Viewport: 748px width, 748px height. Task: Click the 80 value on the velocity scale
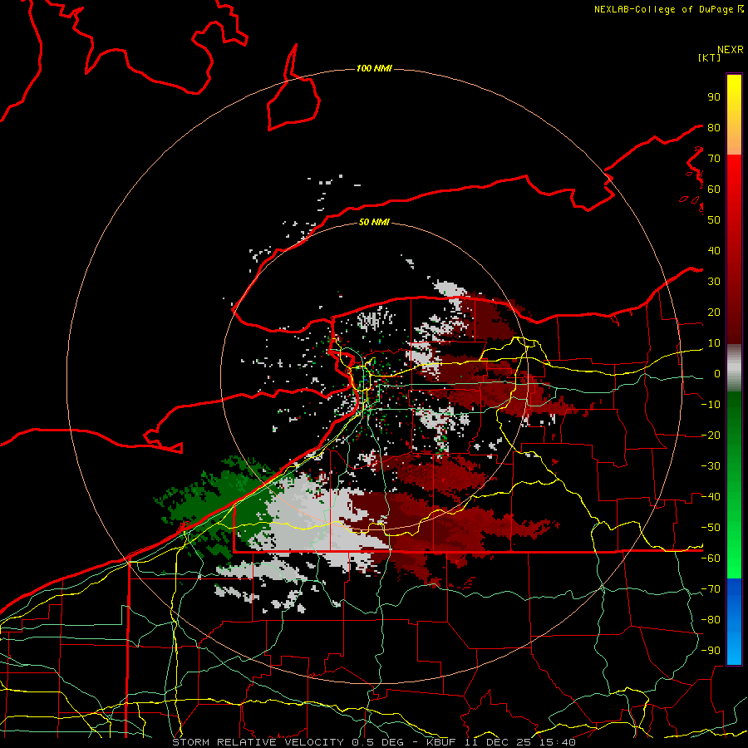click(714, 128)
